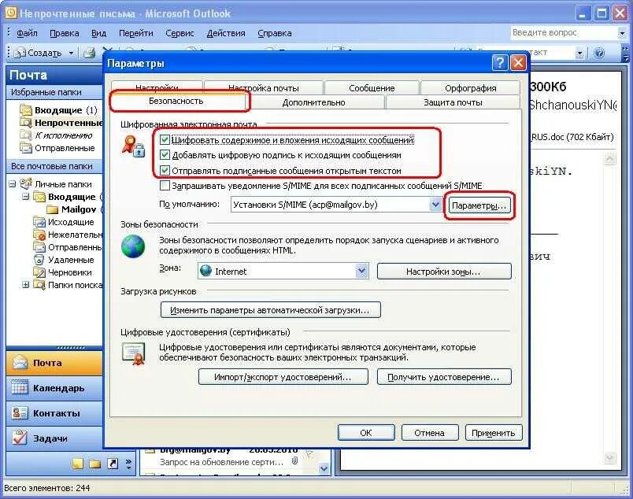Open the Вид menu
The width and height of the screenshot is (633, 499).
point(98,33)
